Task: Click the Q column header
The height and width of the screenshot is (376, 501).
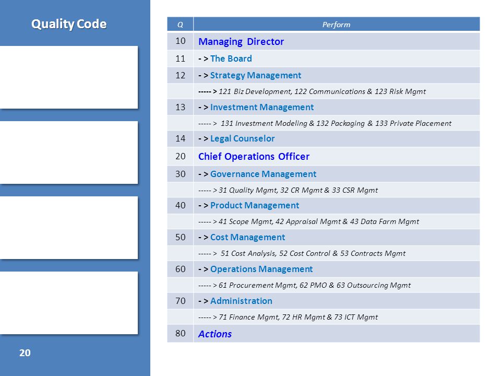Action: [x=180, y=25]
